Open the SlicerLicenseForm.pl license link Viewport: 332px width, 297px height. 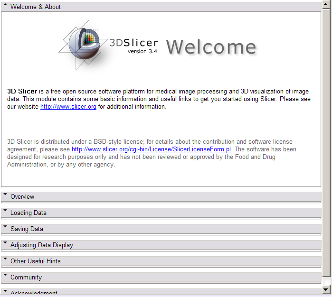point(151,149)
